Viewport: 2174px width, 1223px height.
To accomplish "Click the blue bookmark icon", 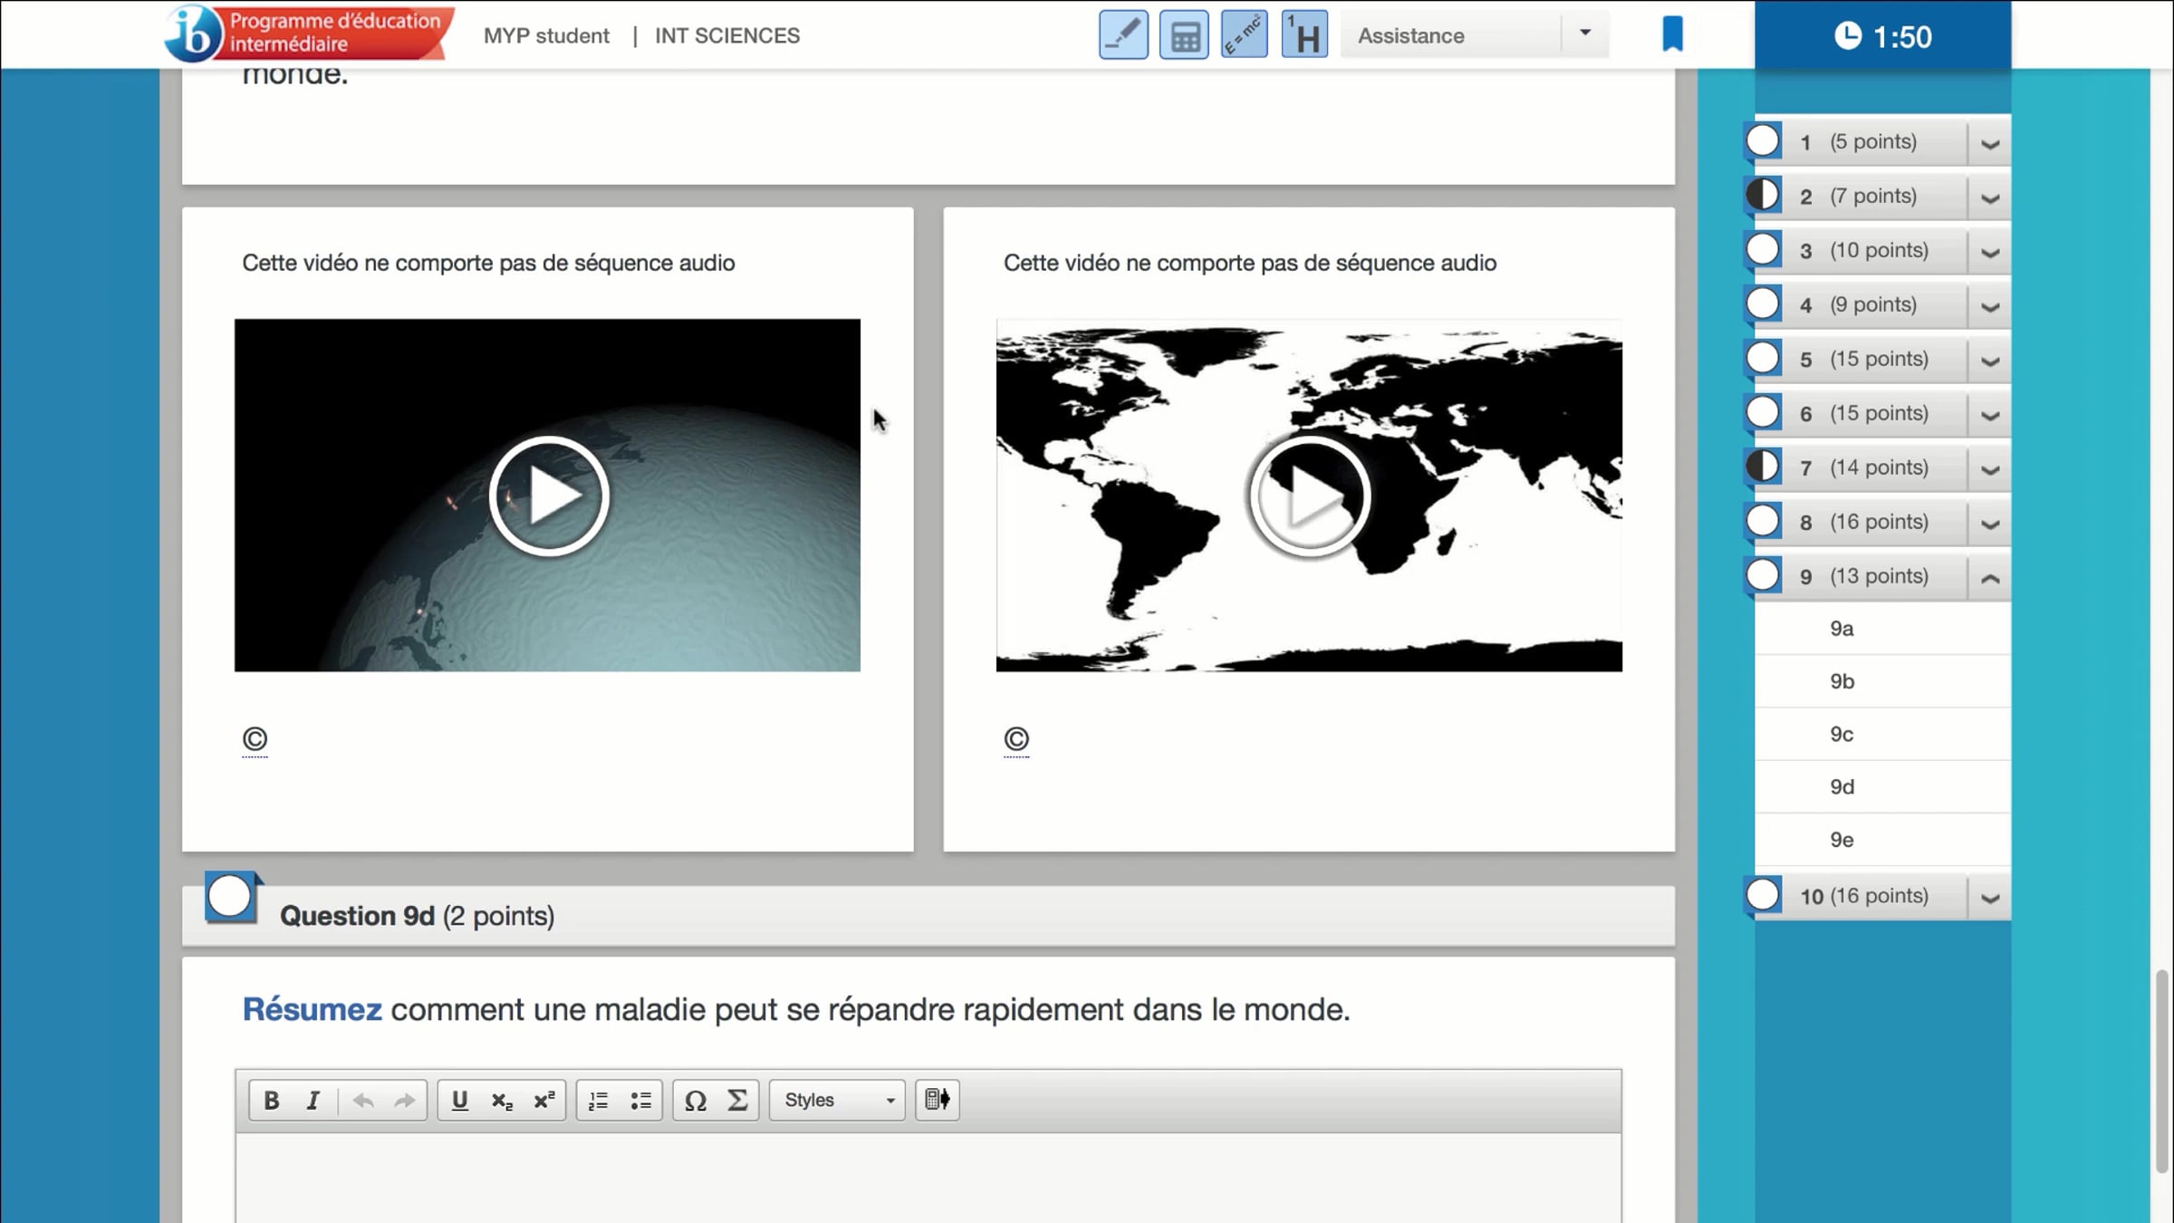I will click(x=1672, y=34).
